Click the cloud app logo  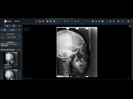7,21
